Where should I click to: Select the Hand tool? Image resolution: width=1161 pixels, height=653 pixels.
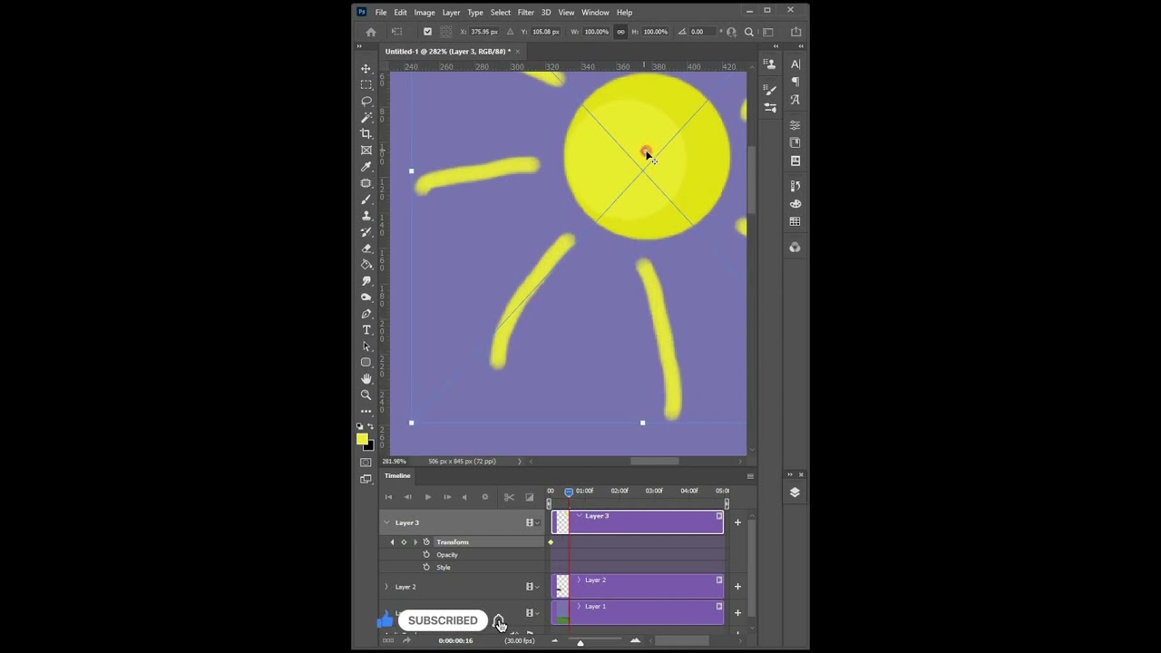tap(366, 378)
